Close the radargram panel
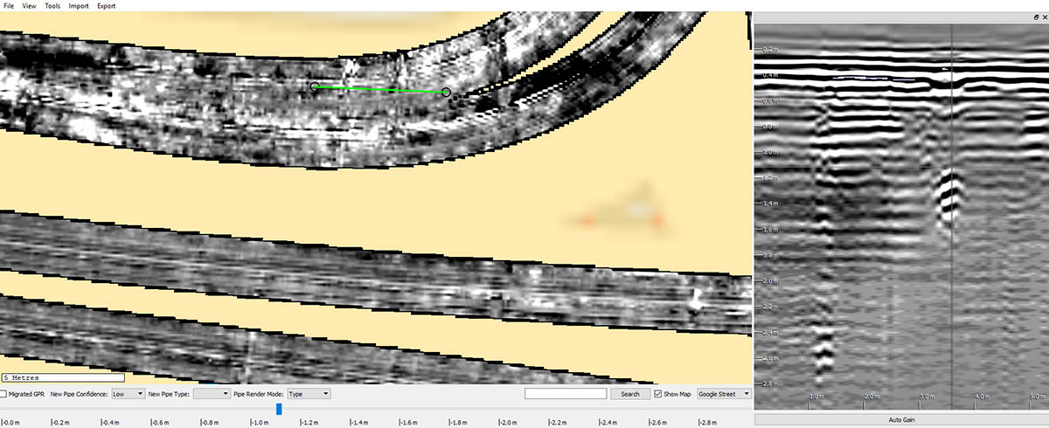This screenshot has height=428, width=1049. [1044, 17]
